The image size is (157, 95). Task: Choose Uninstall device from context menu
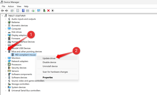57,66
